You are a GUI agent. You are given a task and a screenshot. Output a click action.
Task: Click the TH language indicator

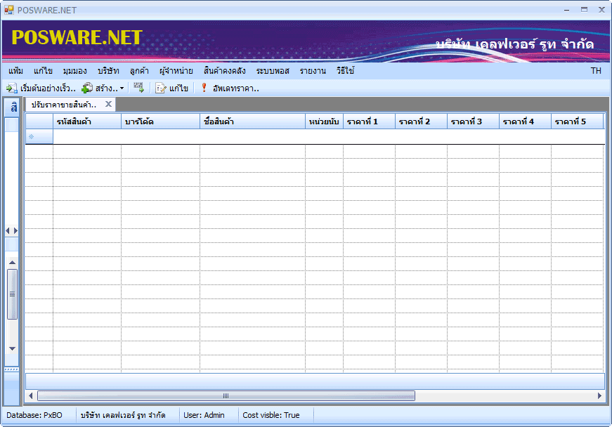click(595, 71)
